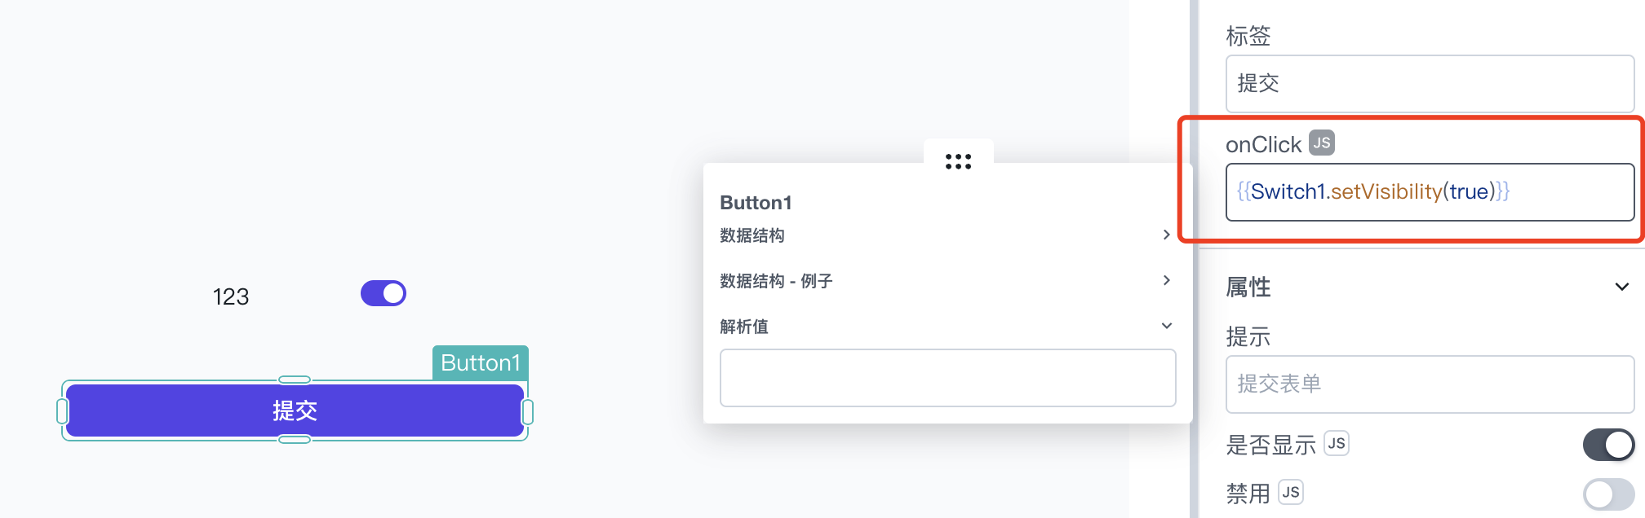Focus the 标签 field containing 提交
Screen dimensions: 1645x518
pyautogui.click(x=1430, y=84)
